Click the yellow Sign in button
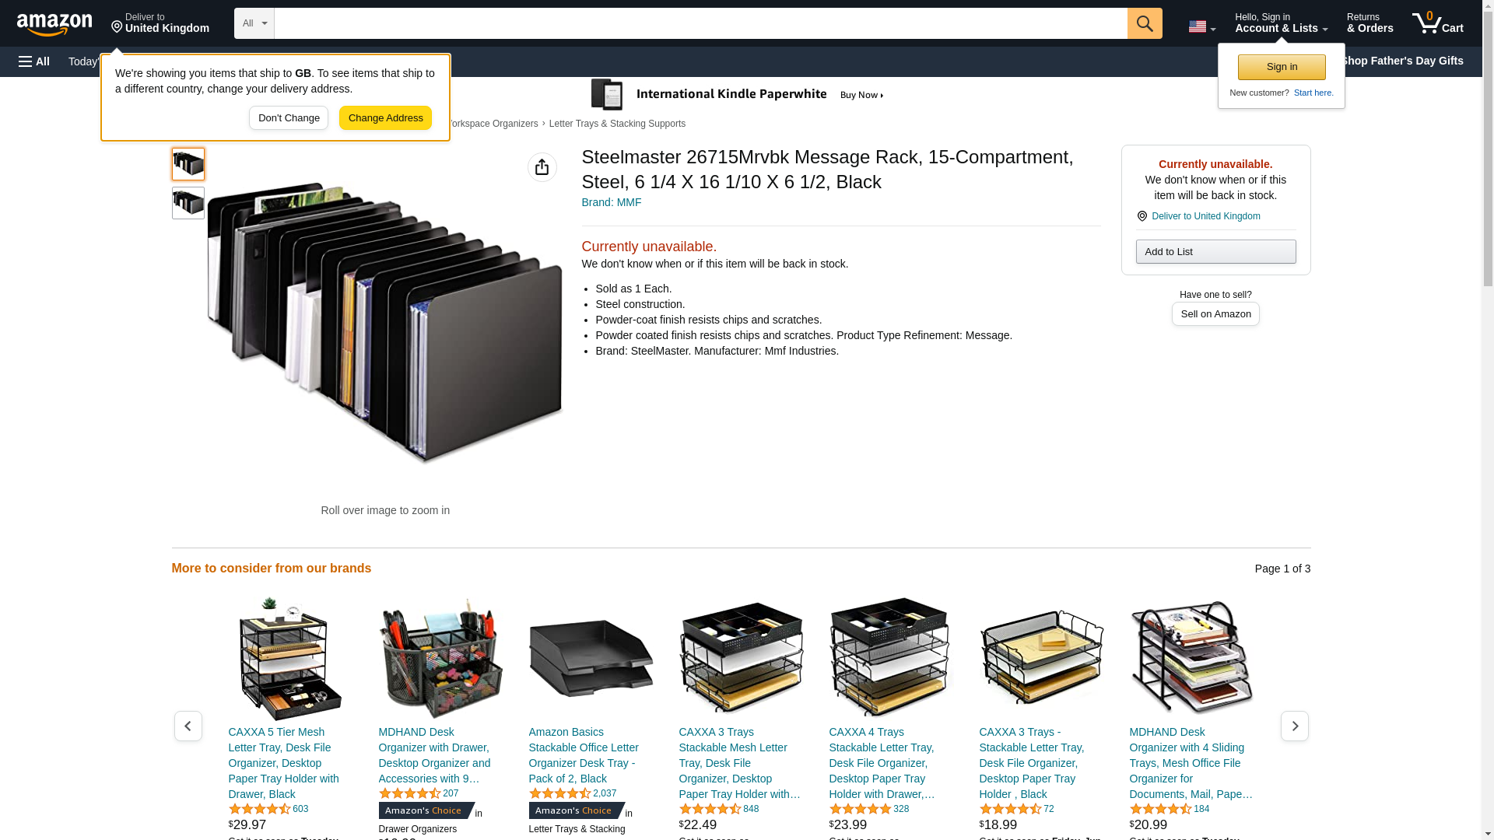 [x=1282, y=67]
